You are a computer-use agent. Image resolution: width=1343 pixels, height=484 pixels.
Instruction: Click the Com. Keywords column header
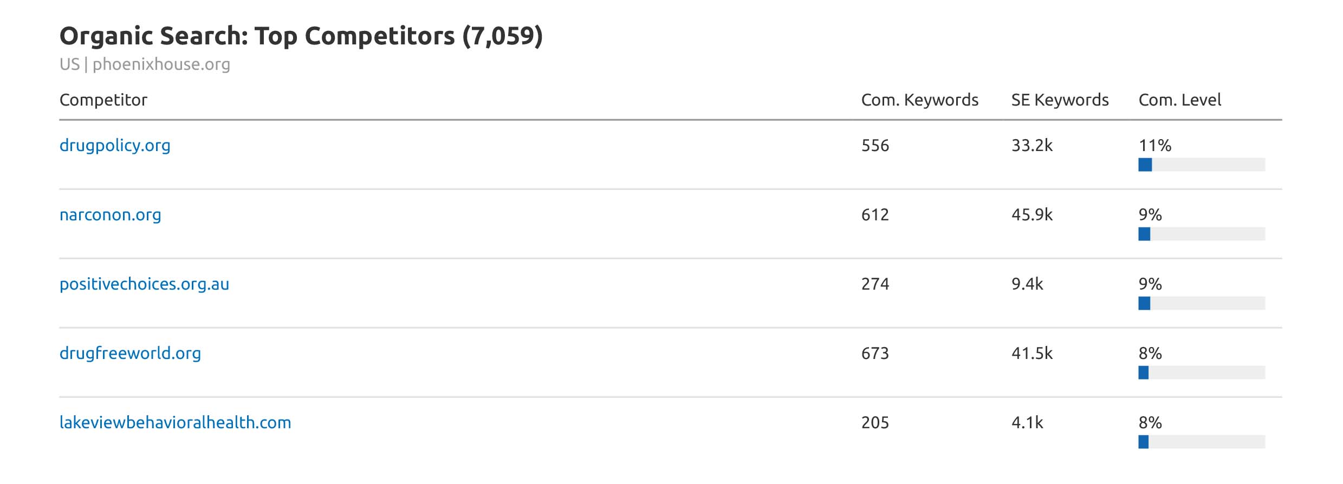click(x=919, y=100)
